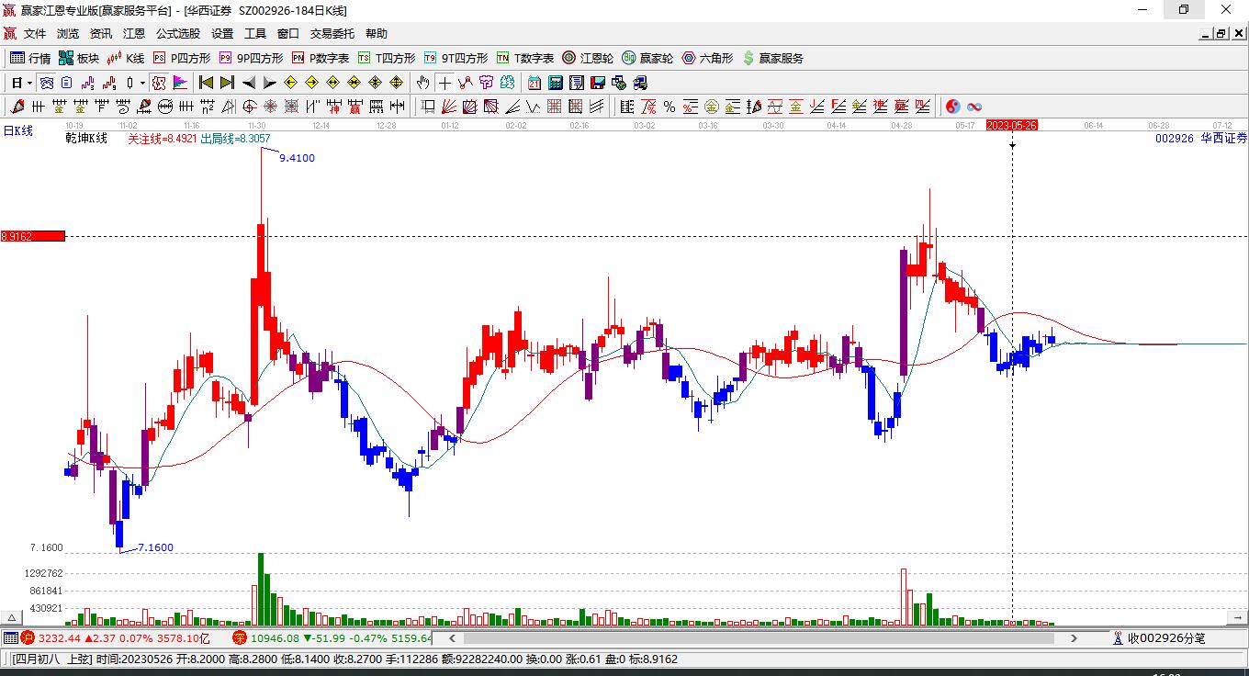Toggle the crosshair cursor tool
The width and height of the screenshot is (1249, 676).
click(444, 83)
